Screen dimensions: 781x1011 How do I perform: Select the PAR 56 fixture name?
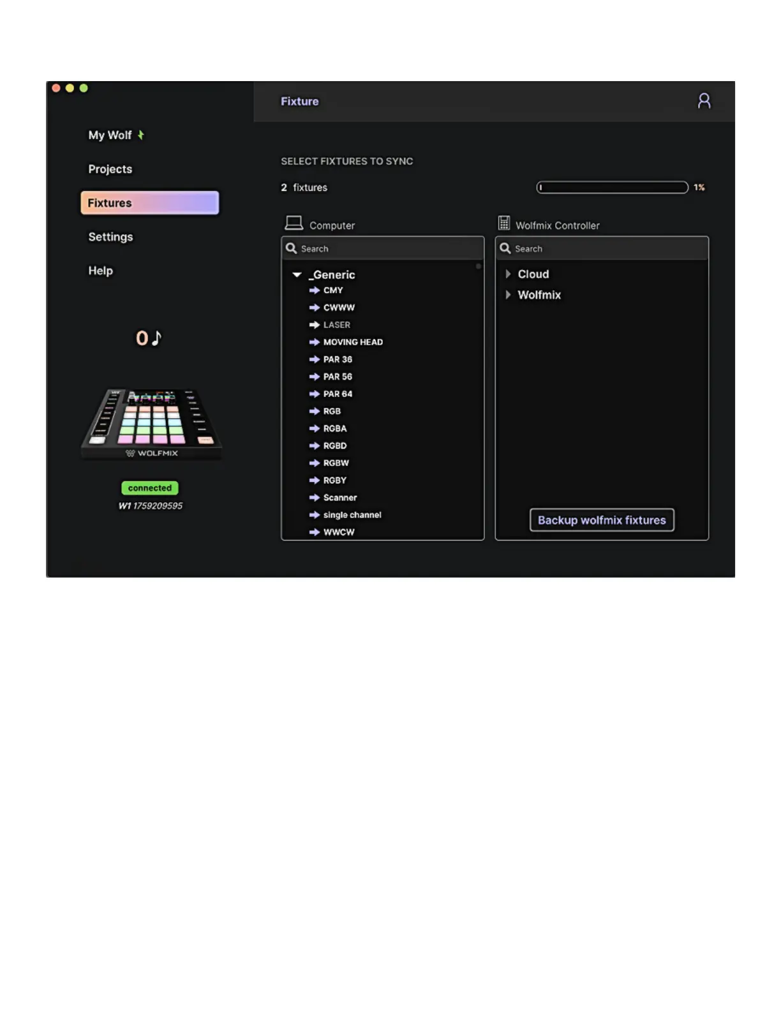(x=338, y=377)
